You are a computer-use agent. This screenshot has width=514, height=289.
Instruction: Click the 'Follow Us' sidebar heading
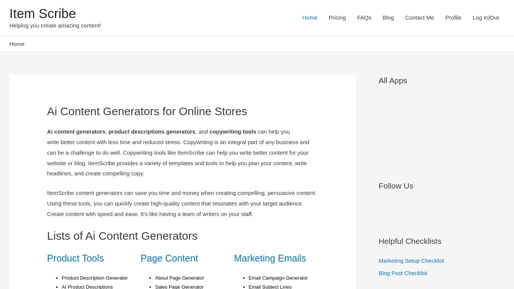point(396,186)
